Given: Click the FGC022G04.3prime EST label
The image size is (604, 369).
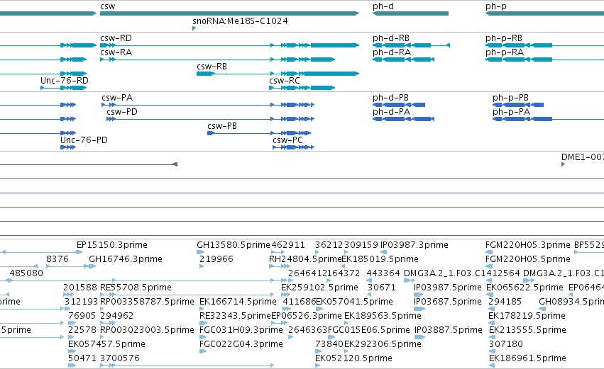Looking at the screenshot, I should (241, 345).
